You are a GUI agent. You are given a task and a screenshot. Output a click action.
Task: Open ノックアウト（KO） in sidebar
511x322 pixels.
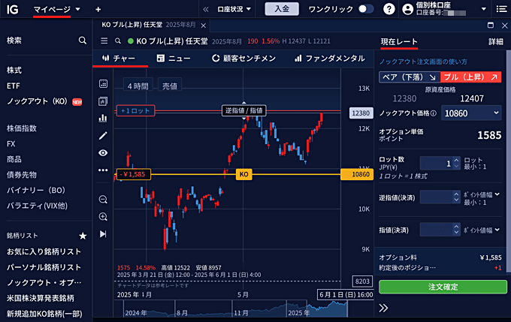point(37,101)
